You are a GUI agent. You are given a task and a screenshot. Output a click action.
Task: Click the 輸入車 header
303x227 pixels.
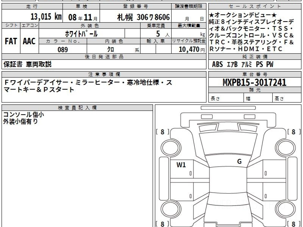(x=156, y=41)
